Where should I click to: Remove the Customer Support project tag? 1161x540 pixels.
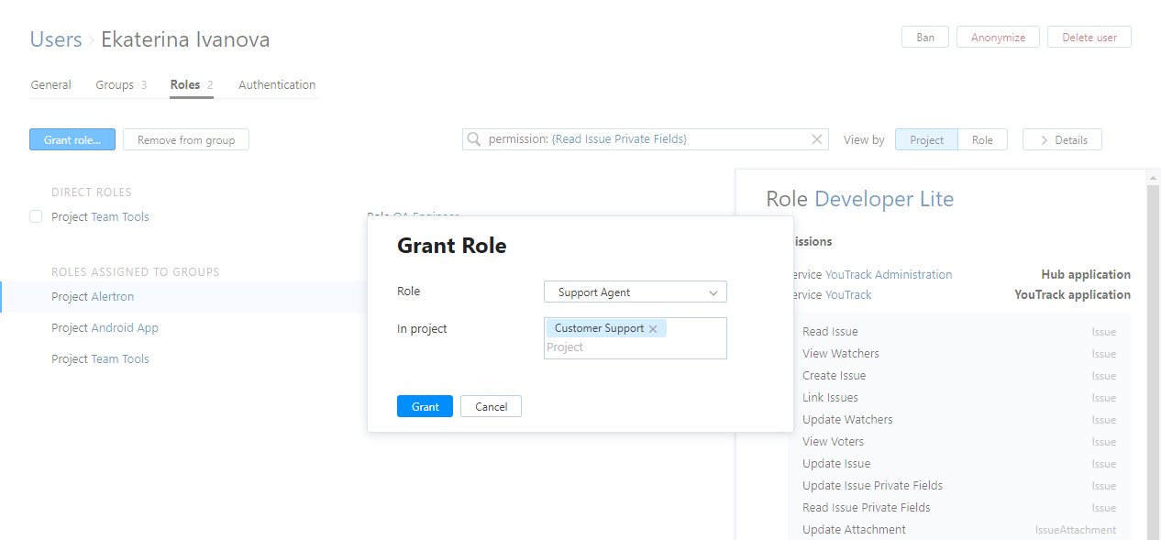click(x=653, y=329)
